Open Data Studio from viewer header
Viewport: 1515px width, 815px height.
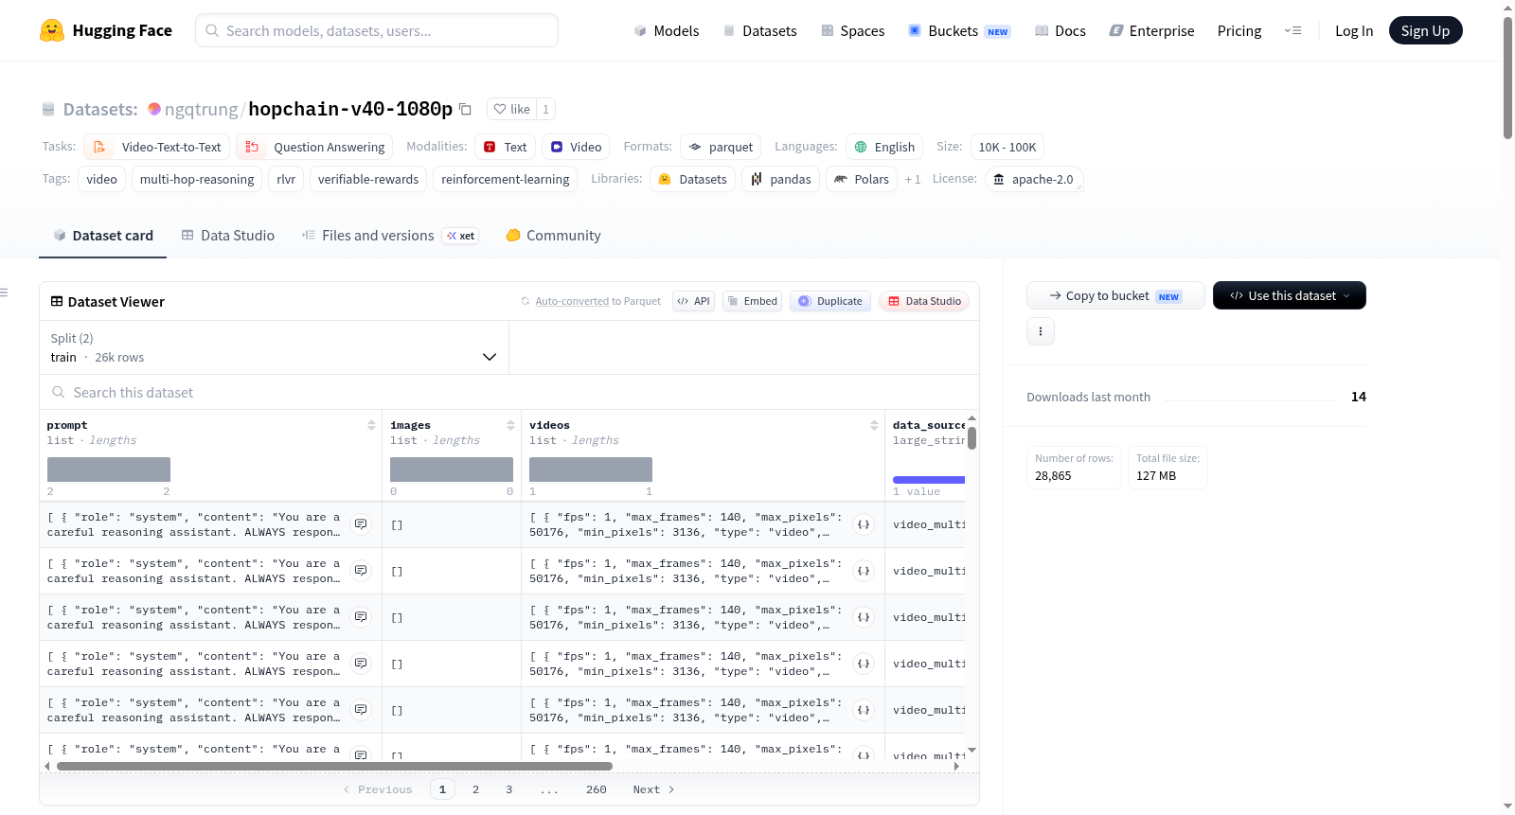tap(924, 301)
